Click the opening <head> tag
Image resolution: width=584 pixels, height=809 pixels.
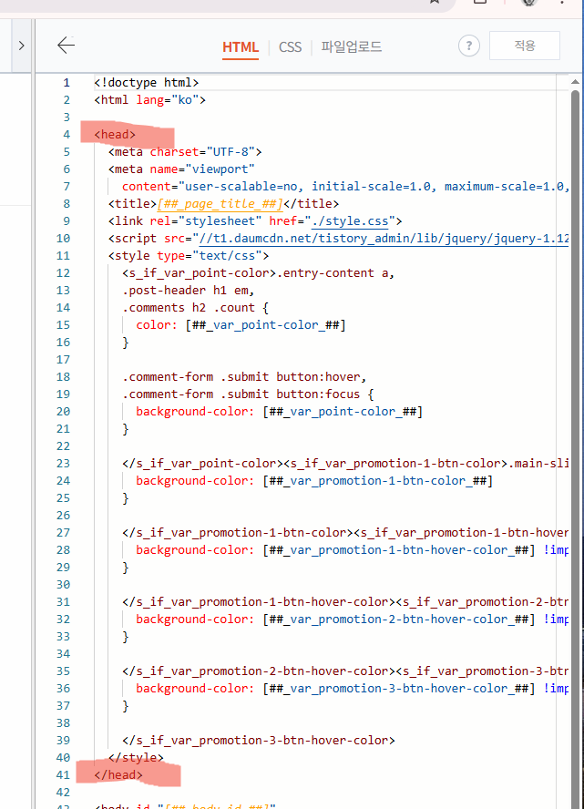tap(115, 134)
